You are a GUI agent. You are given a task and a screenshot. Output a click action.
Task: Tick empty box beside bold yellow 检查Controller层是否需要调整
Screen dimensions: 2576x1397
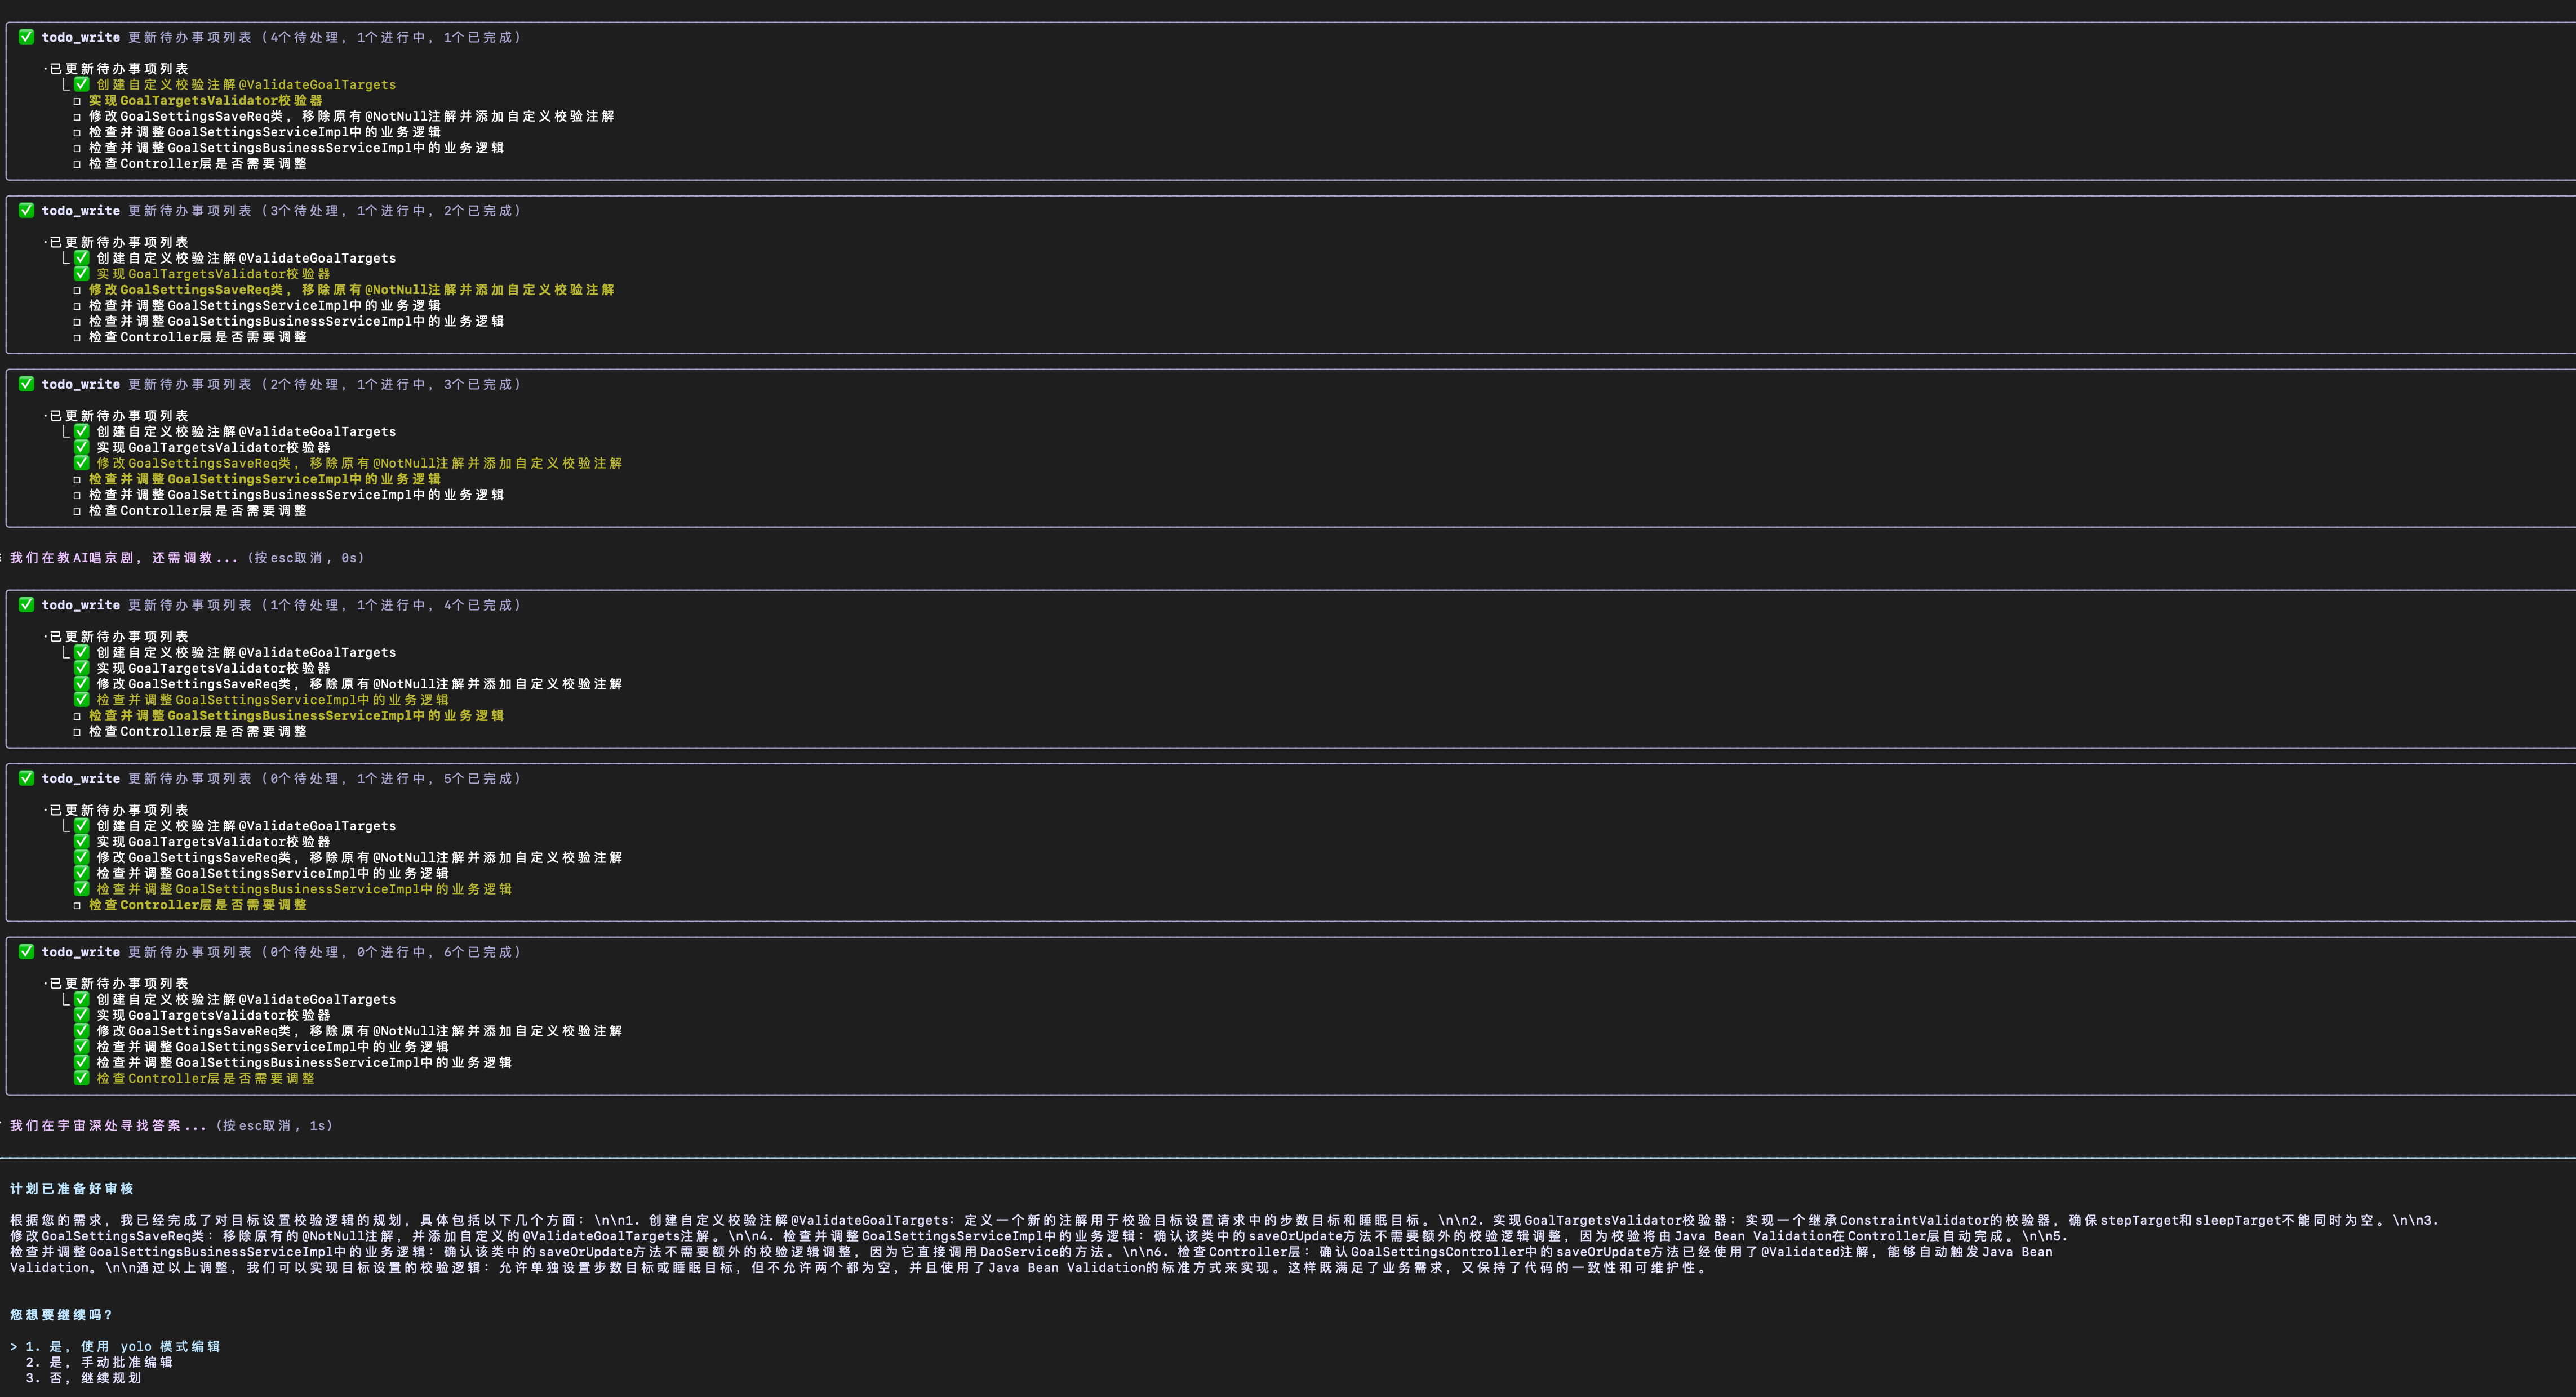click(77, 905)
